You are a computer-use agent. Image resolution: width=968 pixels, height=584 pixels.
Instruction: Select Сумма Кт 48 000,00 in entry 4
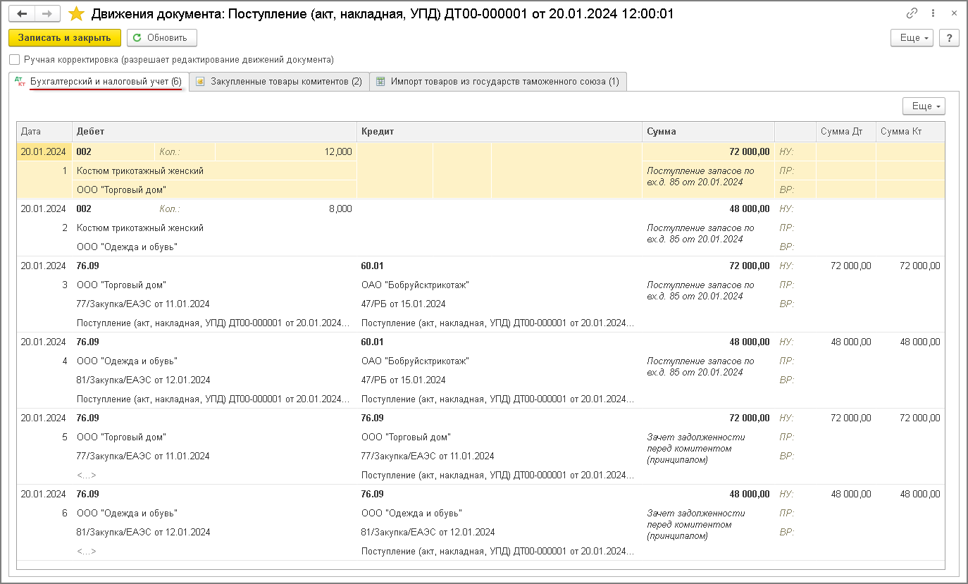tap(919, 342)
